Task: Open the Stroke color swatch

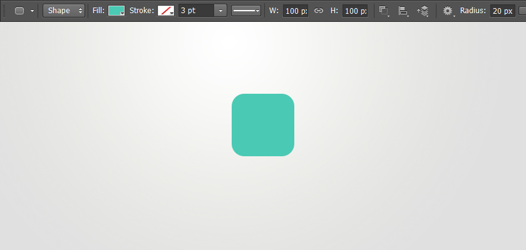Action: 166,11
